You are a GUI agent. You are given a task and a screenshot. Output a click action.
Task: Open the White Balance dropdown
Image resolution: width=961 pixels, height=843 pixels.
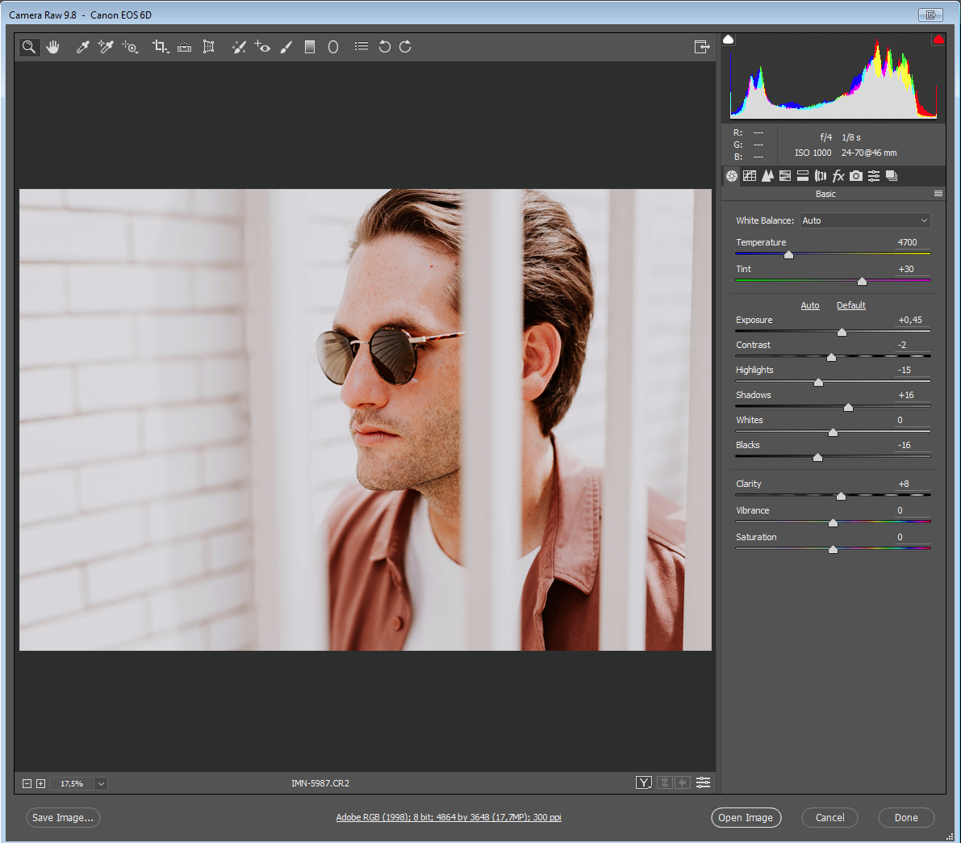pos(865,220)
